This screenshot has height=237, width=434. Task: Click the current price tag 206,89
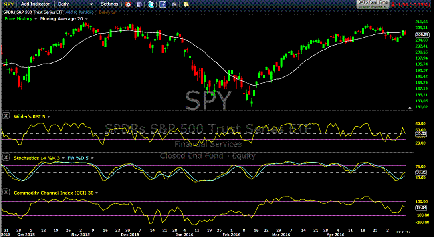(x=422, y=34)
